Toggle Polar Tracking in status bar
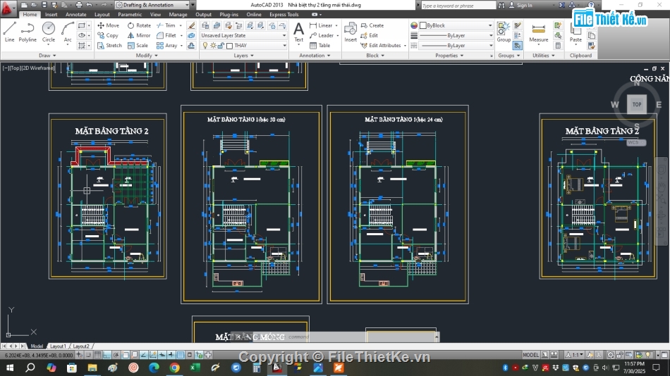The width and height of the screenshot is (670, 376). point(116,355)
